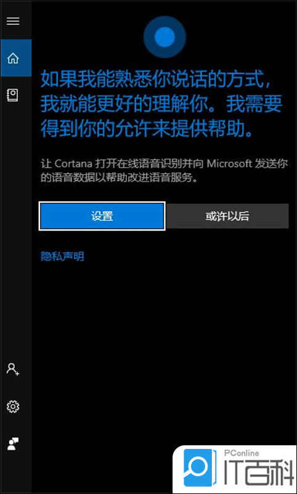This screenshot has height=494, width=297.
Task: Click the description line 的语音数据以帮助改进语音服务
Action: point(120,178)
